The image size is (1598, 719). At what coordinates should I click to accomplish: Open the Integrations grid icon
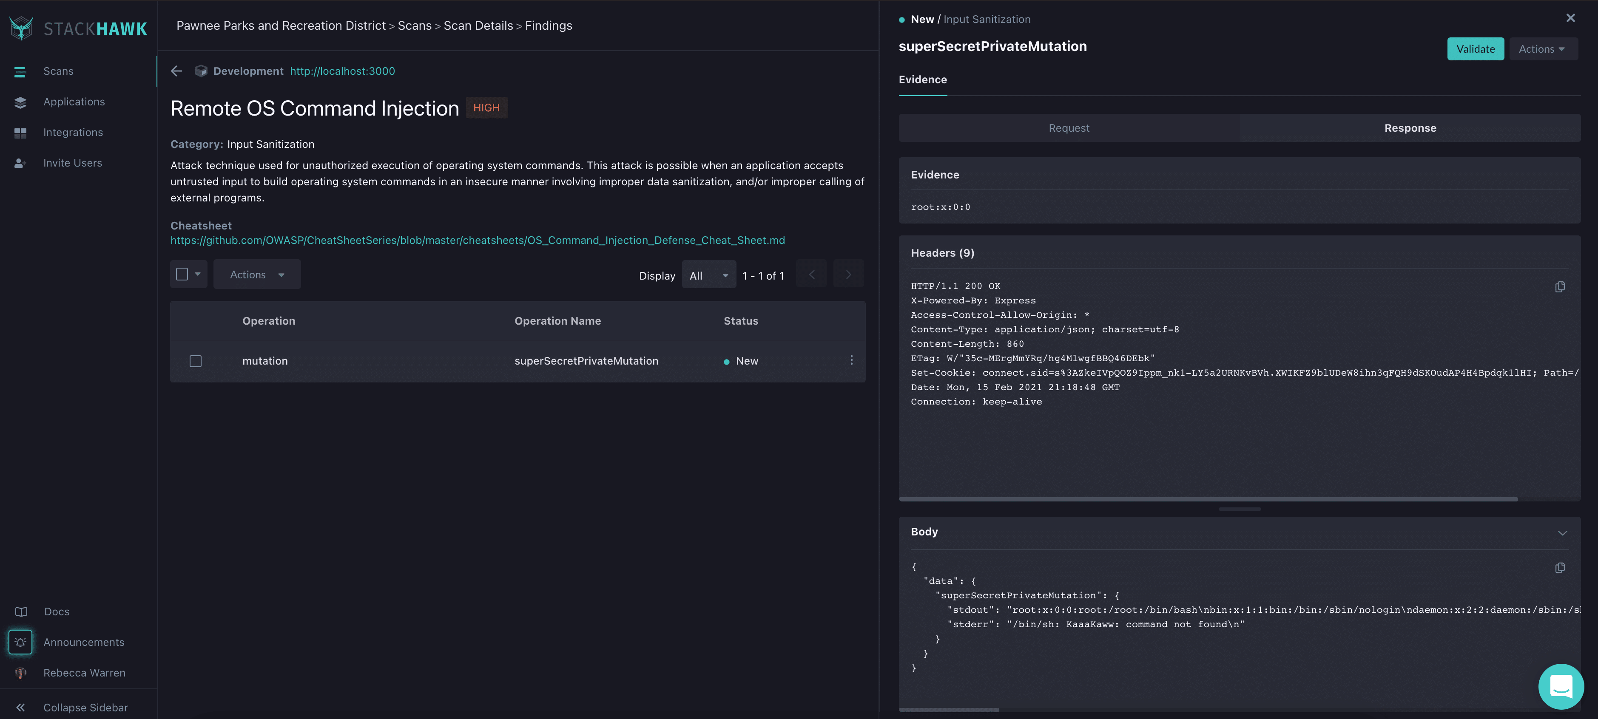pos(20,133)
